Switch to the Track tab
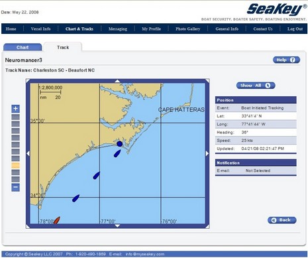Screen dimensions: 308x258 click(63, 47)
